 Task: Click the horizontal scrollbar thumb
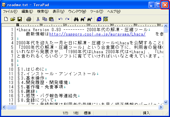[11, 107]
